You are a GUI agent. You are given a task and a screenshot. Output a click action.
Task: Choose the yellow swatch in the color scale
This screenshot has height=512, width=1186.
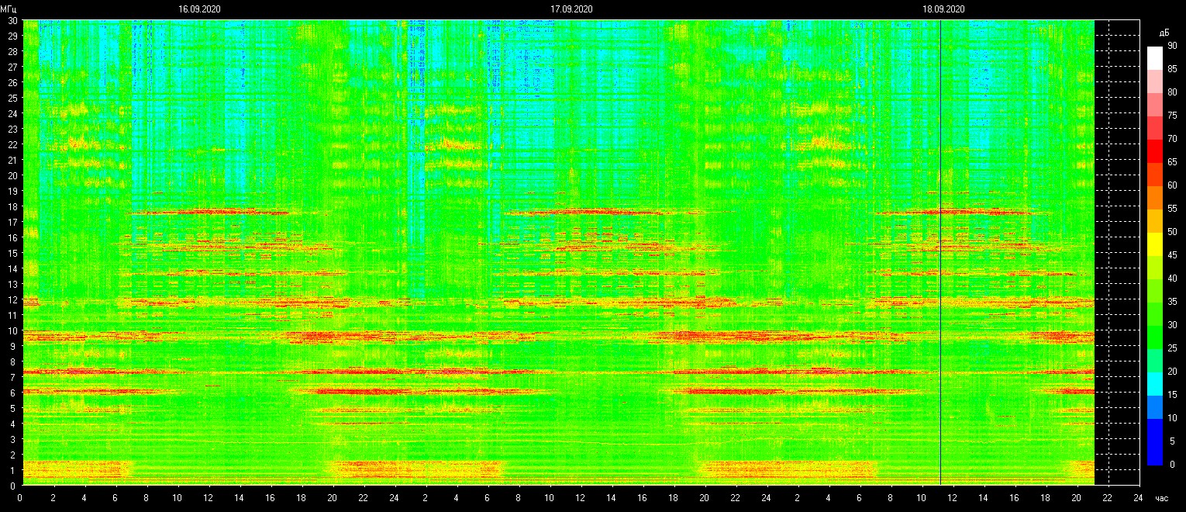point(1155,244)
